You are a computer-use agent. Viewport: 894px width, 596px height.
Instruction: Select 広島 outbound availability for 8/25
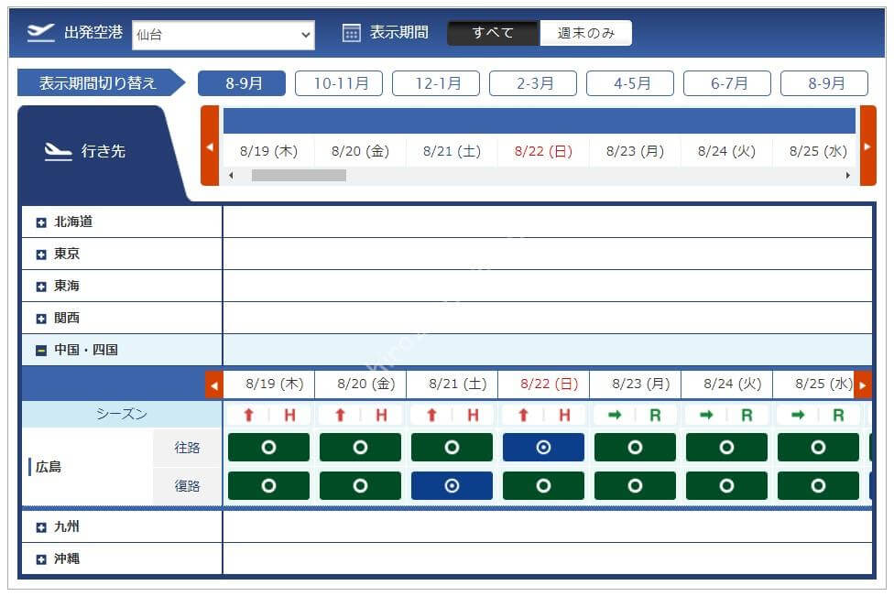[818, 448]
